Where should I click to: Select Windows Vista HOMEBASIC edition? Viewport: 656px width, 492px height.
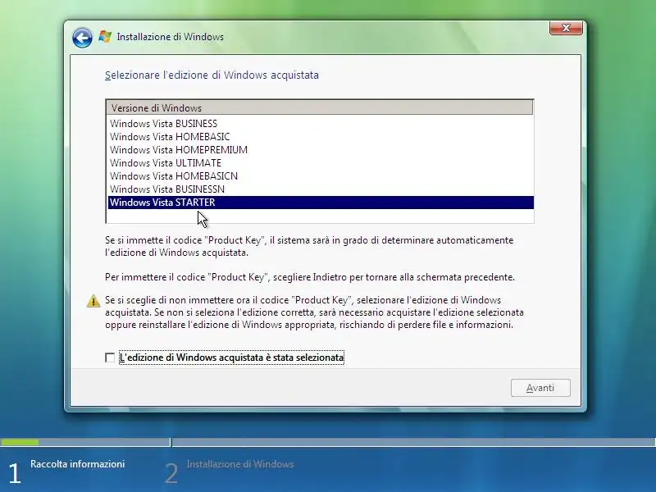[321, 137]
